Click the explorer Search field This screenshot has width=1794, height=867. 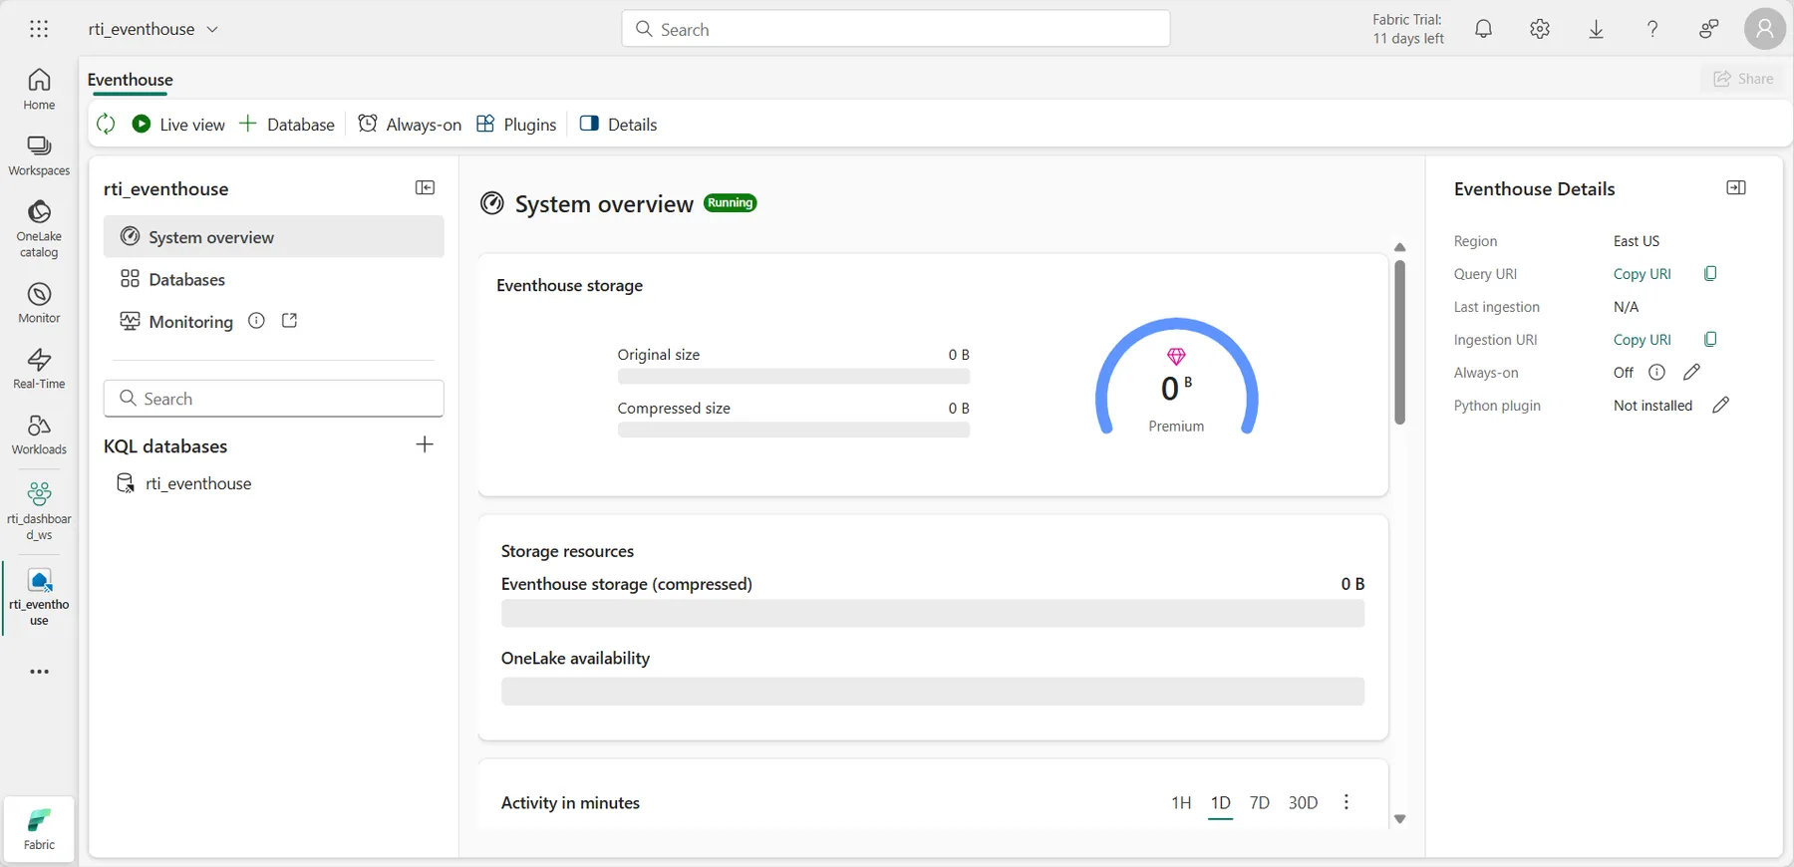click(273, 399)
